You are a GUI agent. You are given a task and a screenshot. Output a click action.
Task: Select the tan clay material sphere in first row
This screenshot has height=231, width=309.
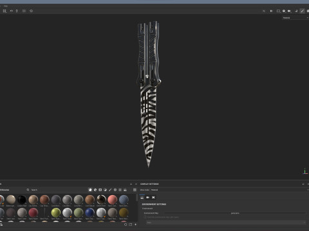pyautogui.click(x=33, y=200)
